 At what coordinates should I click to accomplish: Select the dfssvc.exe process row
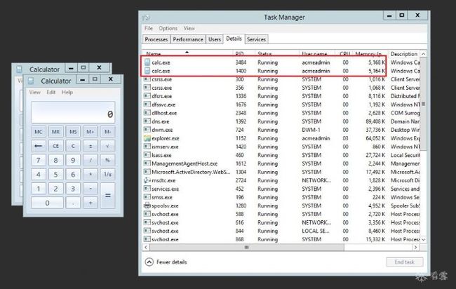(281, 105)
